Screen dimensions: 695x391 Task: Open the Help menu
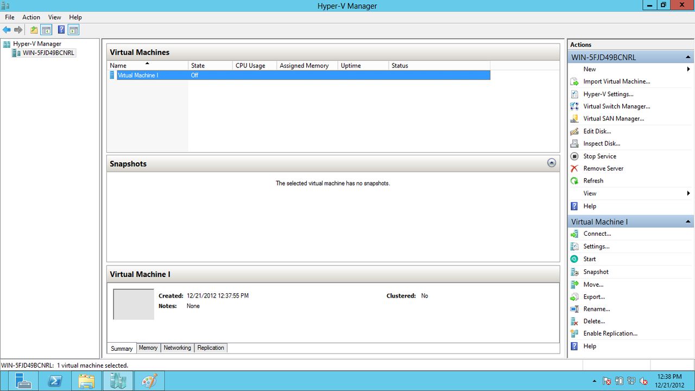coord(75,17)
